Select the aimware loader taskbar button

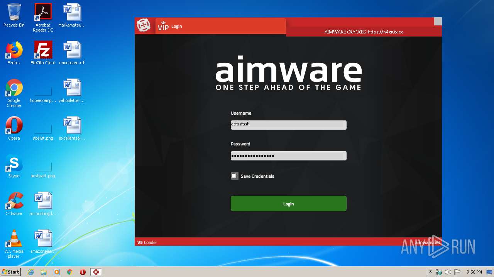96,272
